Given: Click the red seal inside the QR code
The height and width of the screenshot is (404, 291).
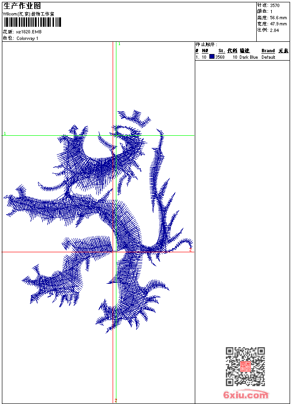Looking at the screenshot, I should 245,366.
